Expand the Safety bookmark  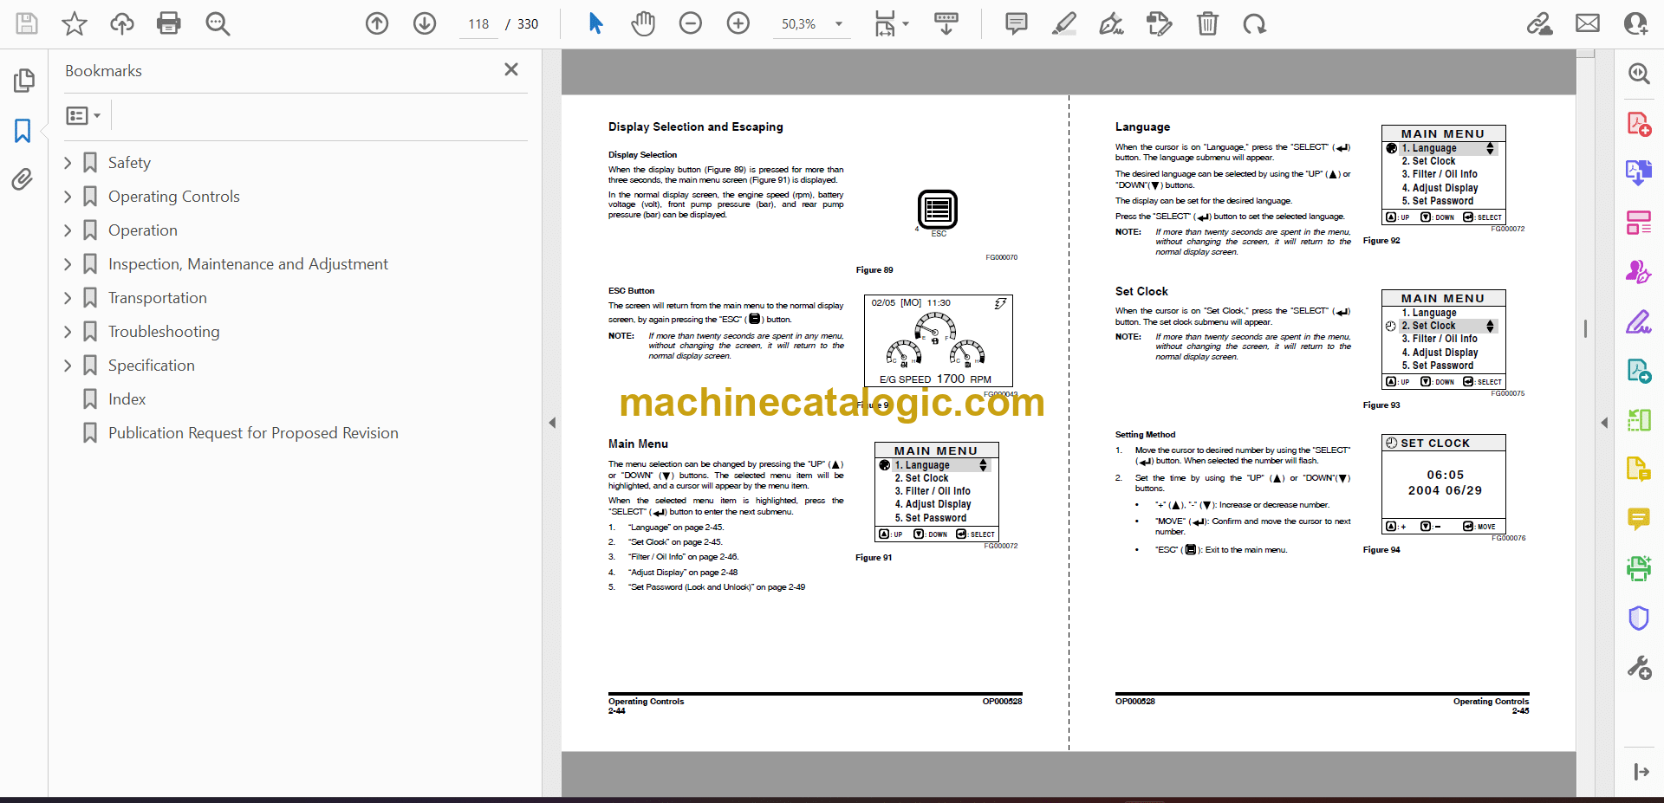68,163
